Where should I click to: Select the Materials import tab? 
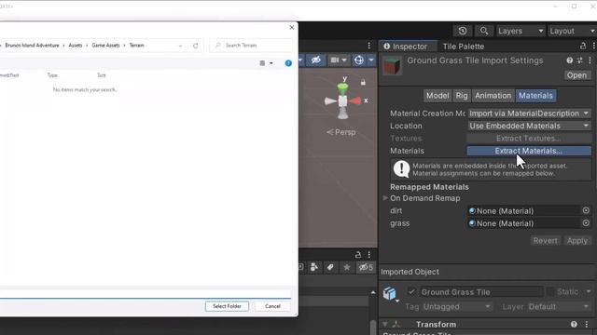[535, 96]
